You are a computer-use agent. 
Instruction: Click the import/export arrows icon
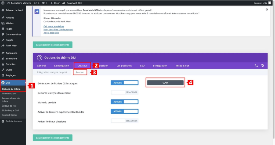pos(256,65)
